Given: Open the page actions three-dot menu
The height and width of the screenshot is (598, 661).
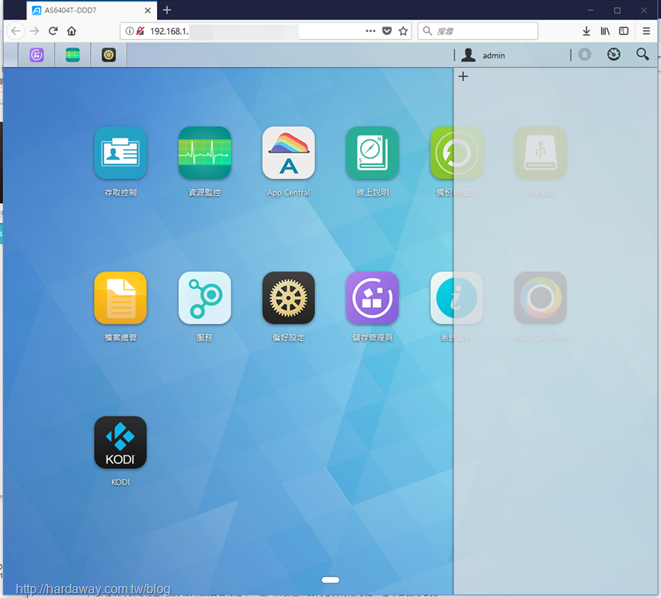Looking at the screenshot, I should [x=370, y=31].
